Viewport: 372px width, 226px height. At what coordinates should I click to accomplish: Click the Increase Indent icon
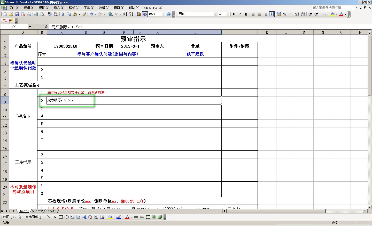pos(316,14)
